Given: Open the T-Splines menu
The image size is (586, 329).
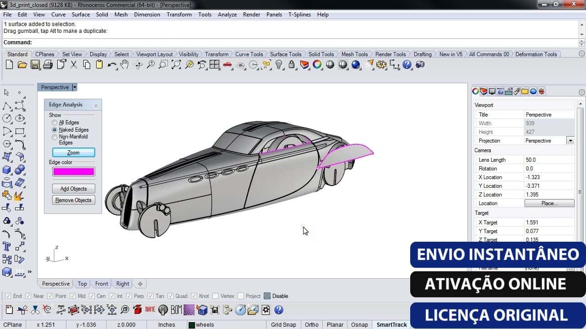Looking at the screenshot, I should (299, 15).
